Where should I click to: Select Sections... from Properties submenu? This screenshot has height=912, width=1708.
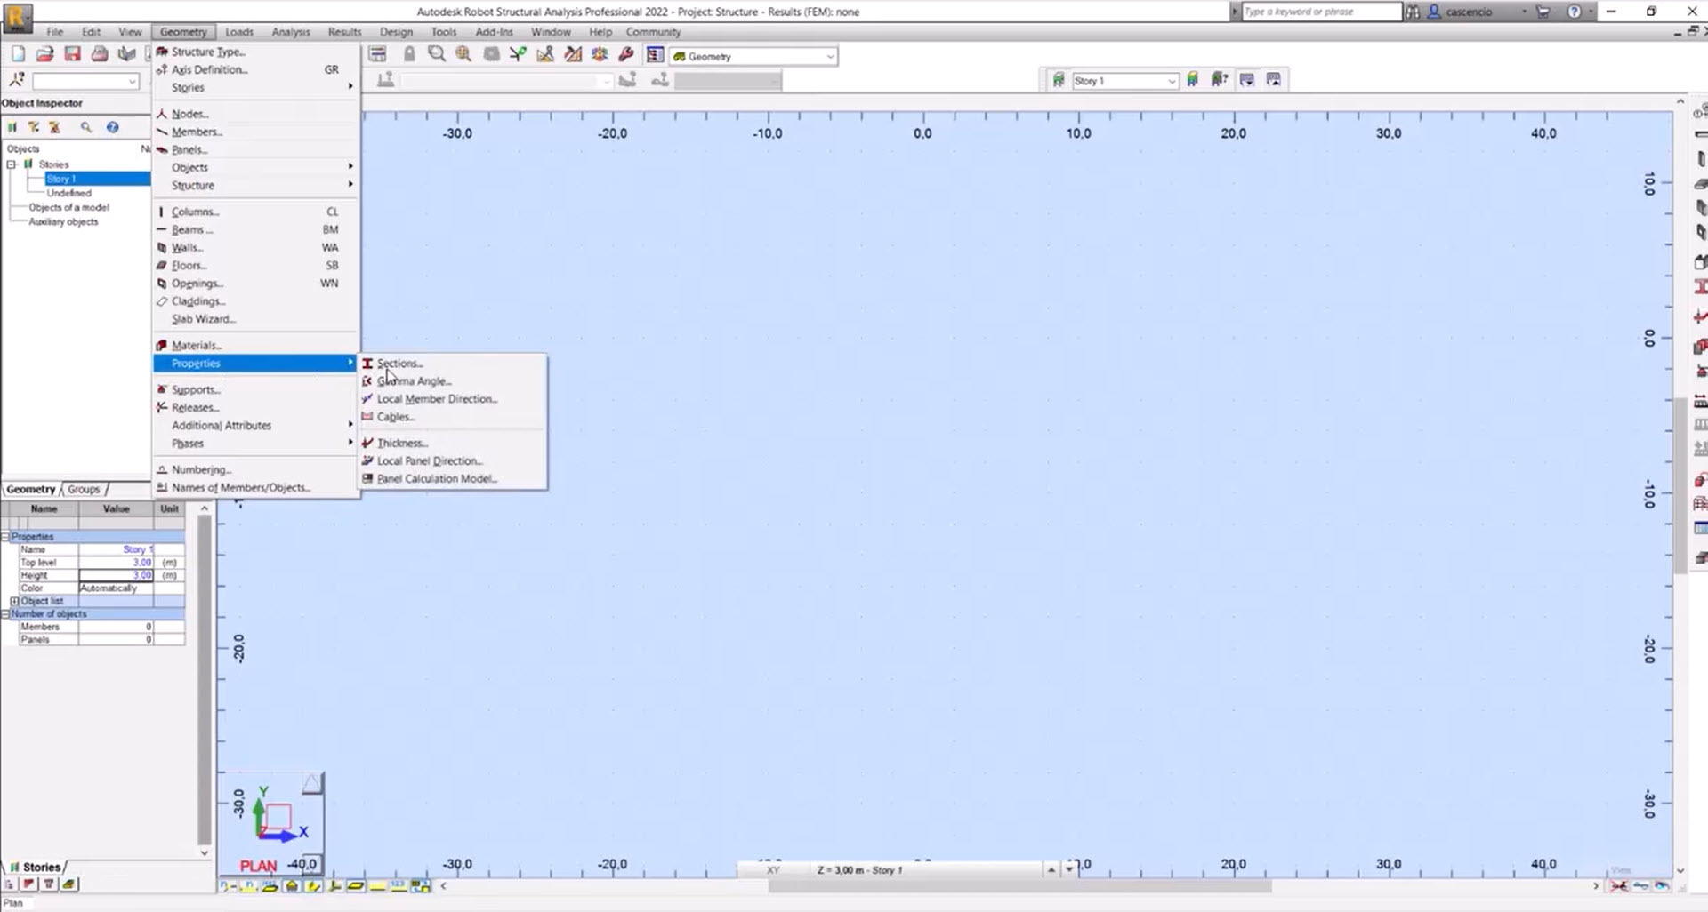pyautogui.click(x=399, y=364)
